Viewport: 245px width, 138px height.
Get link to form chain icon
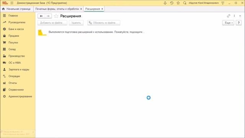coord(229,16)
